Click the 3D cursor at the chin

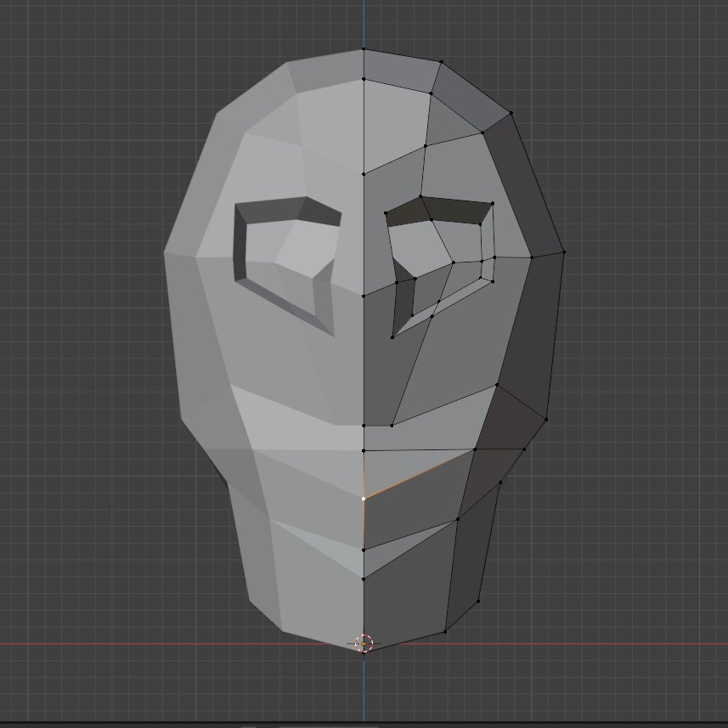pos(364,641)
